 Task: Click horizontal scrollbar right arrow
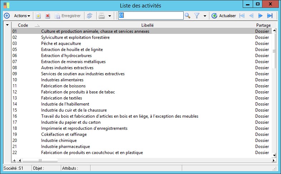pyautogui.click(x=273, y=160)
